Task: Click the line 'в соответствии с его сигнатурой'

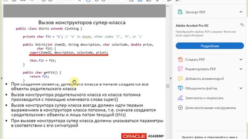Action: [x=45, y=125]
